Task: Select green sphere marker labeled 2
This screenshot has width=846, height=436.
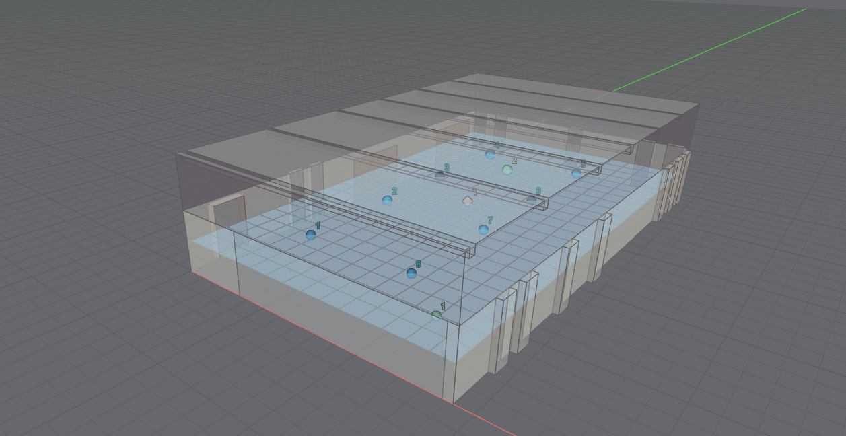Action: tap(507, 170)
